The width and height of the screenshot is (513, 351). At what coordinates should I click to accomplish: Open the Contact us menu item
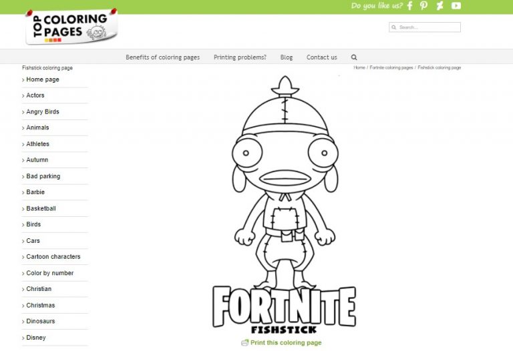[x=321, y=57]
